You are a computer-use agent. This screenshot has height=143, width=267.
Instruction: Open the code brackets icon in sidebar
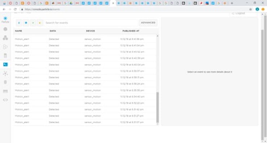tap(5, 100)
